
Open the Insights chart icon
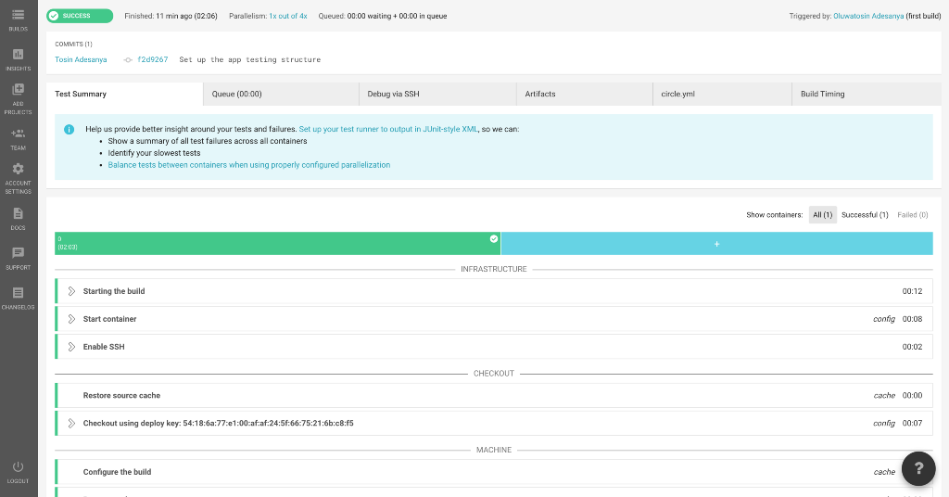[x=18, y=55]
